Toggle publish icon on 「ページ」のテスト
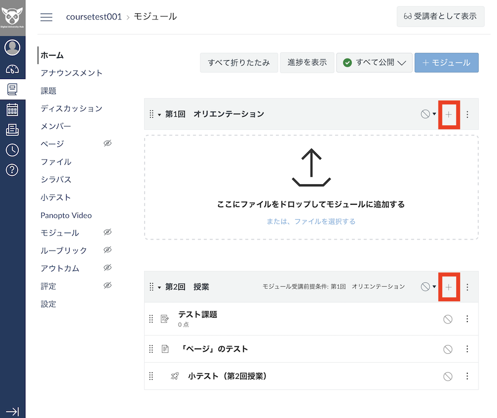Image resolution: width=497 pixels, height=418 pixels. [x=448, y=349]
